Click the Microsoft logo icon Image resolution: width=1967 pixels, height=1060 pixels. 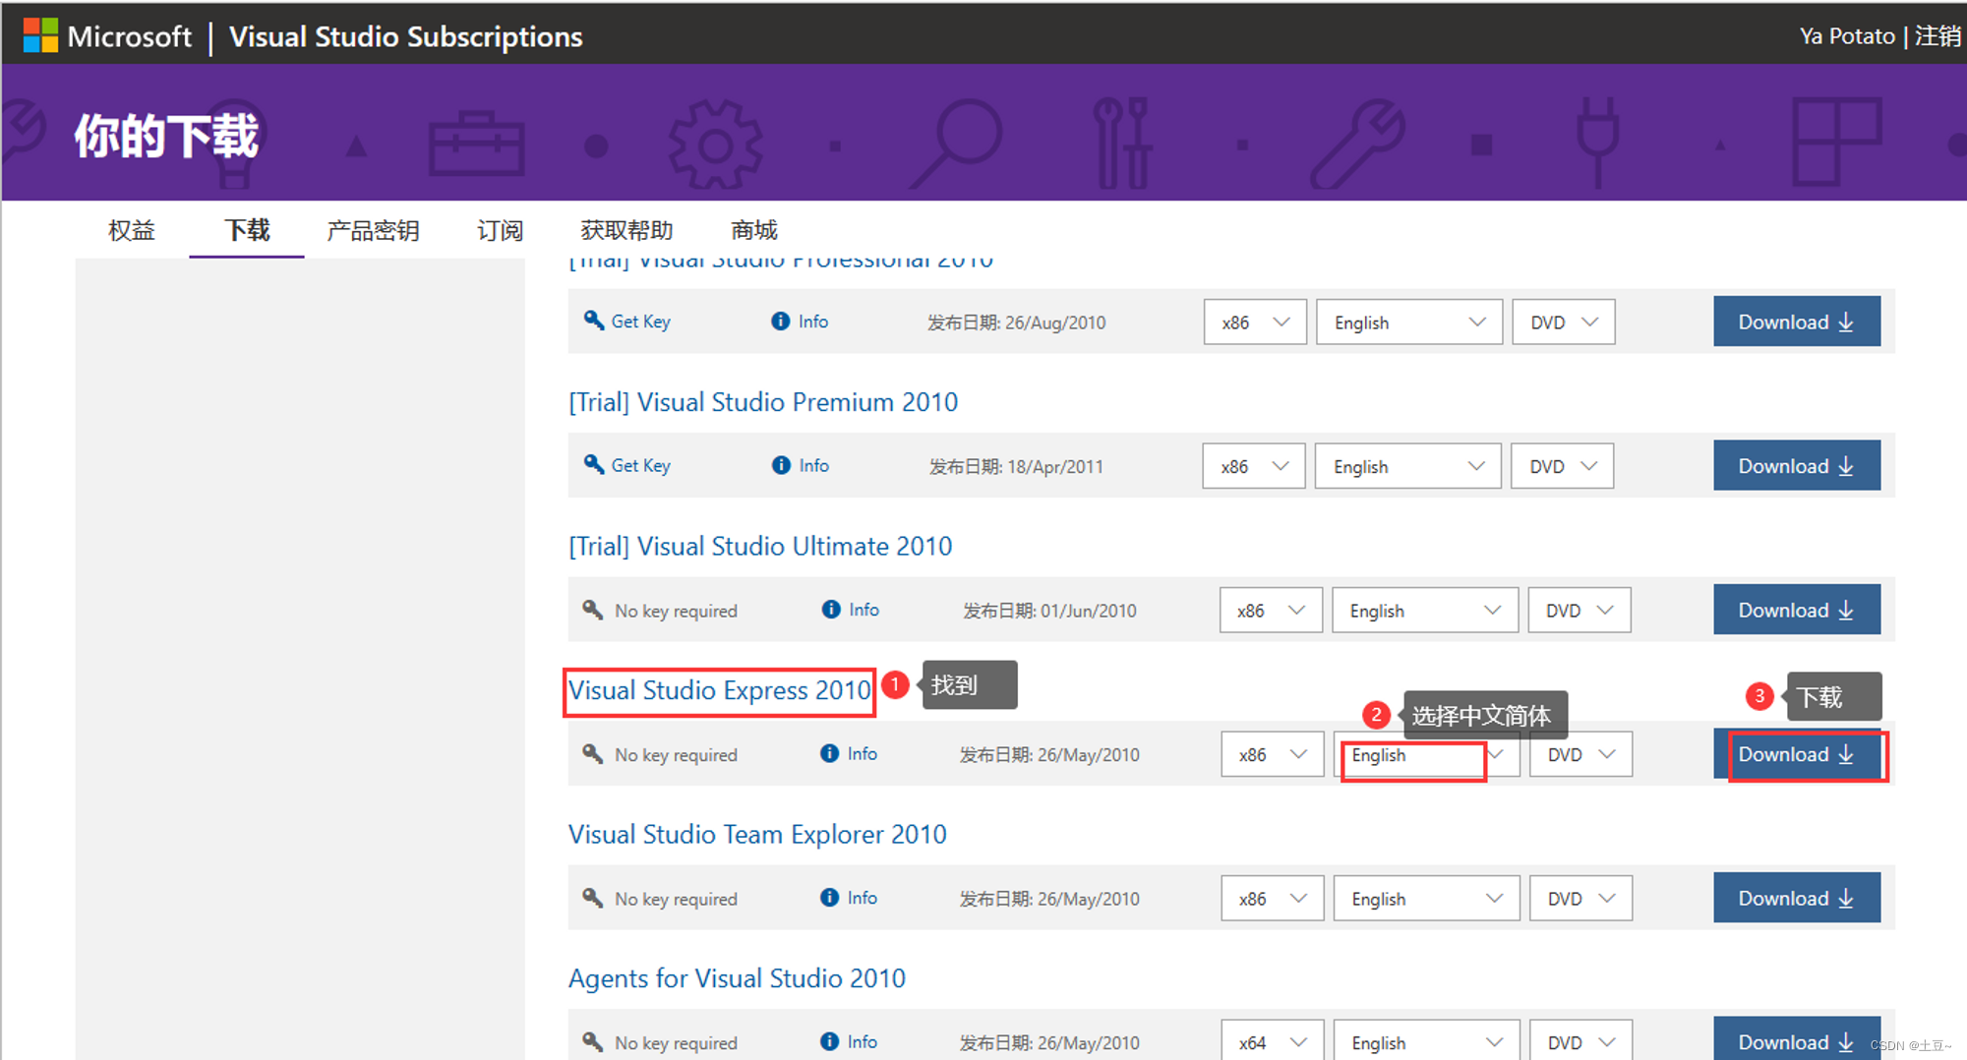[x=40, y=36]
